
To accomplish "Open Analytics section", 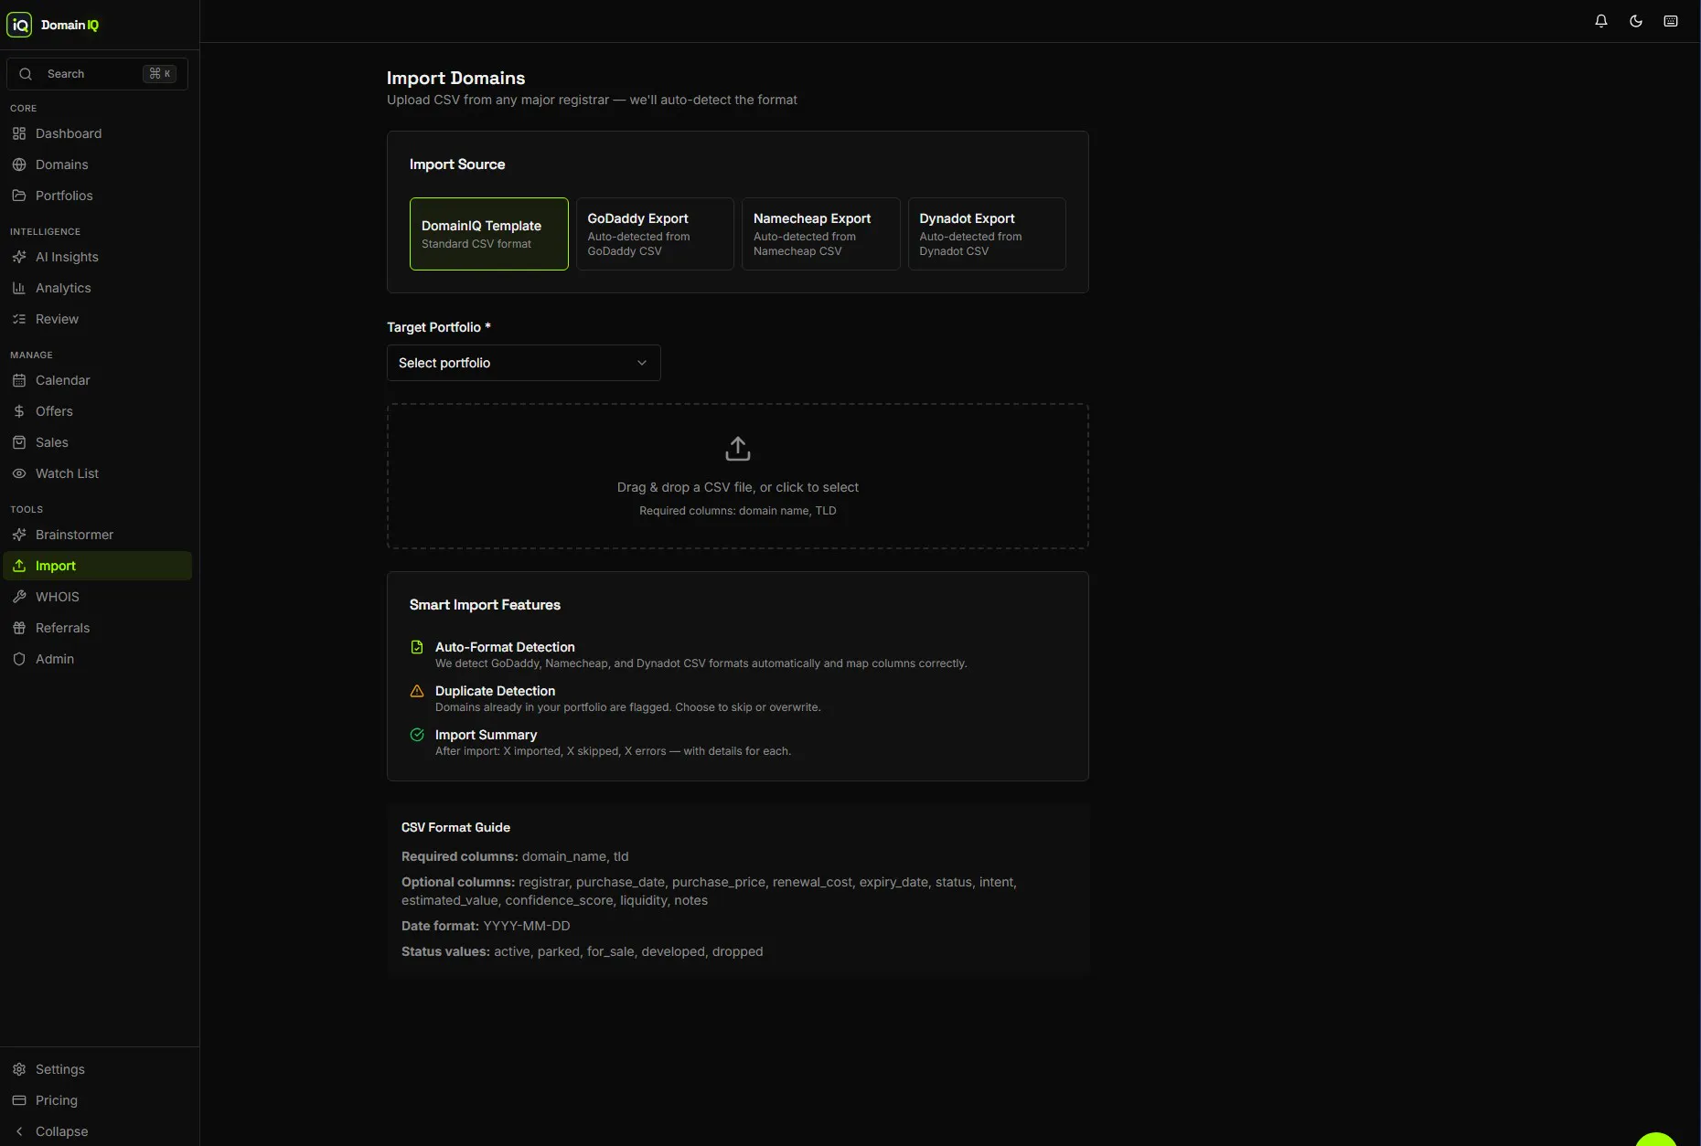I will [98, 288].
